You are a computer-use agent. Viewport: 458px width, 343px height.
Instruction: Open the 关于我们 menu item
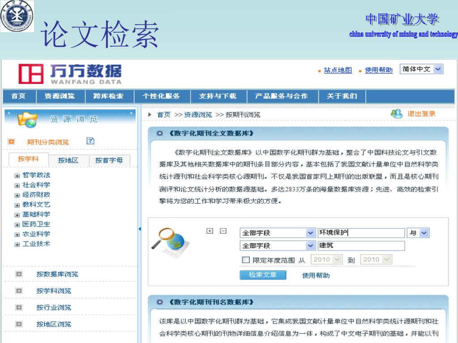click(342, 96)
